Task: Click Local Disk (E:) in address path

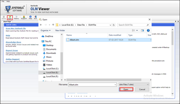Action: (68, 25)
